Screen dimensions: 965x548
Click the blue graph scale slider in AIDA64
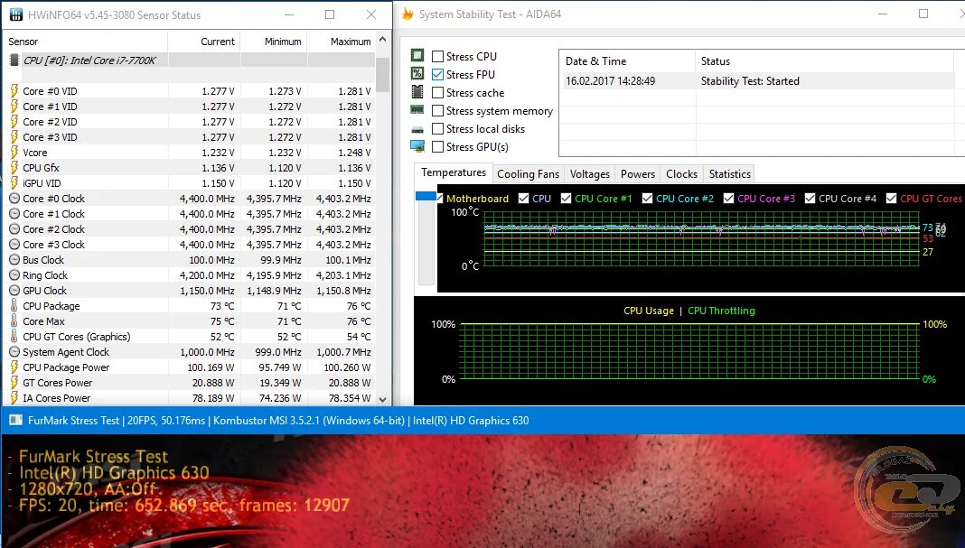pos(426,196)
